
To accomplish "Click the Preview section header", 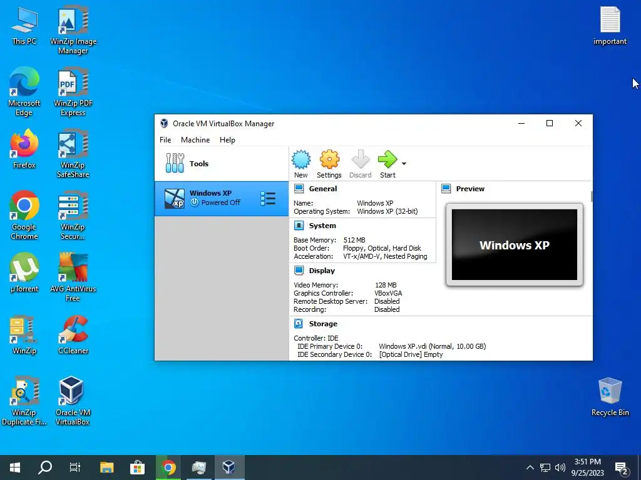I will (x=470, y=189).
